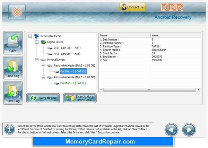
Task: Click the Physical Drives label
Action: click(x=56, y=60)
